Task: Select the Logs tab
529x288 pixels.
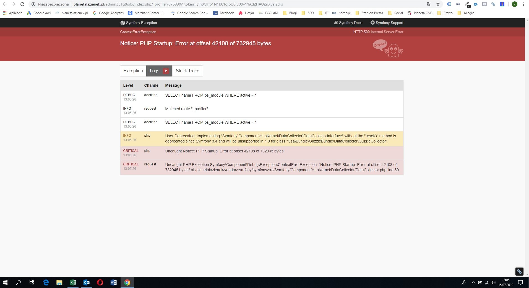Action: tap(159, 71)
